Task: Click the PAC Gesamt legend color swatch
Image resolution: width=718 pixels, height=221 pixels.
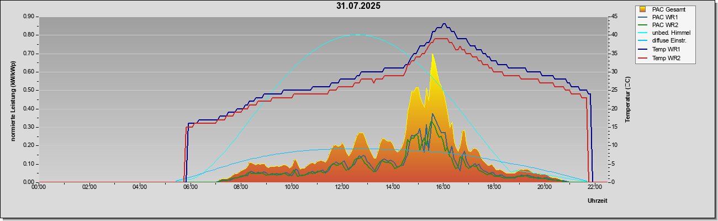Action: pyautogui.click(x=642, y=9)
